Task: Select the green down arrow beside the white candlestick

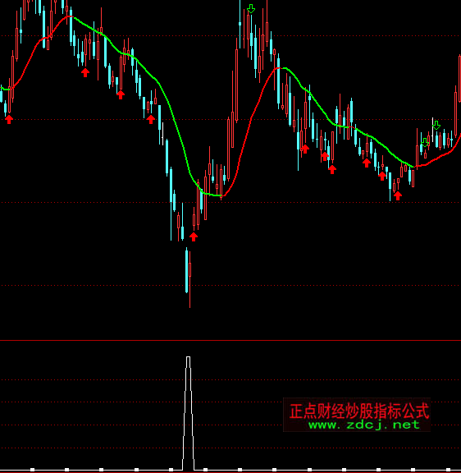Action: [x=436, y=125]
